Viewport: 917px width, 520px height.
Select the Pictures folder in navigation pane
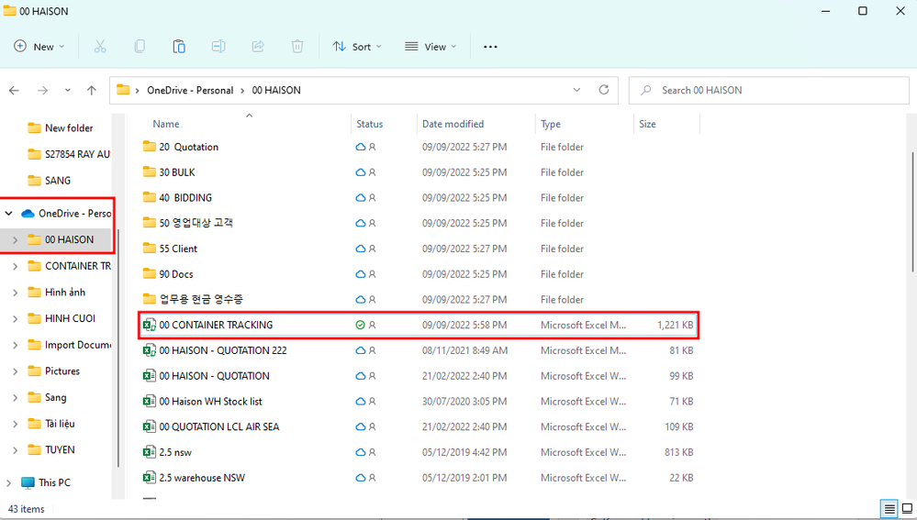tap(62, 371)
